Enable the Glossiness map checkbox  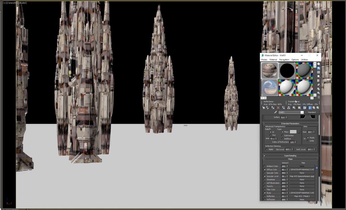point(265,179)
